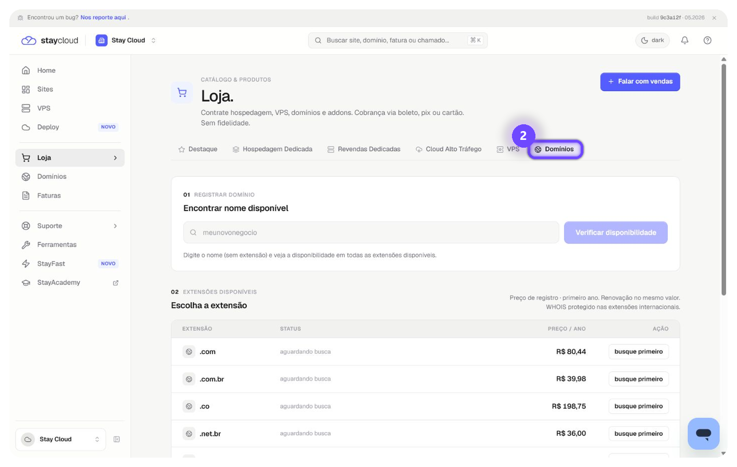Click busque primeiro for .com
The width and height of the screenshot is (737, 467).
tap(639, 352)
